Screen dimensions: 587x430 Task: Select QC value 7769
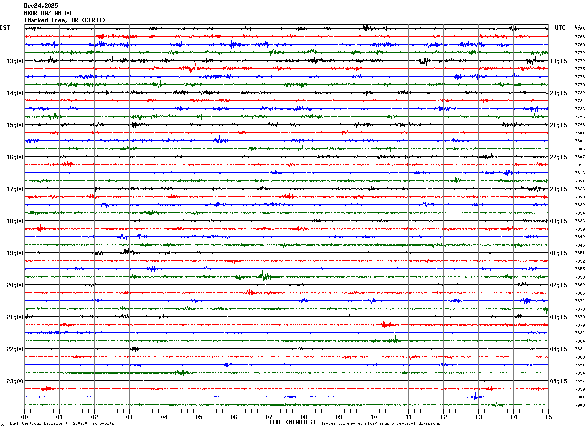click(x=580, y=45)
